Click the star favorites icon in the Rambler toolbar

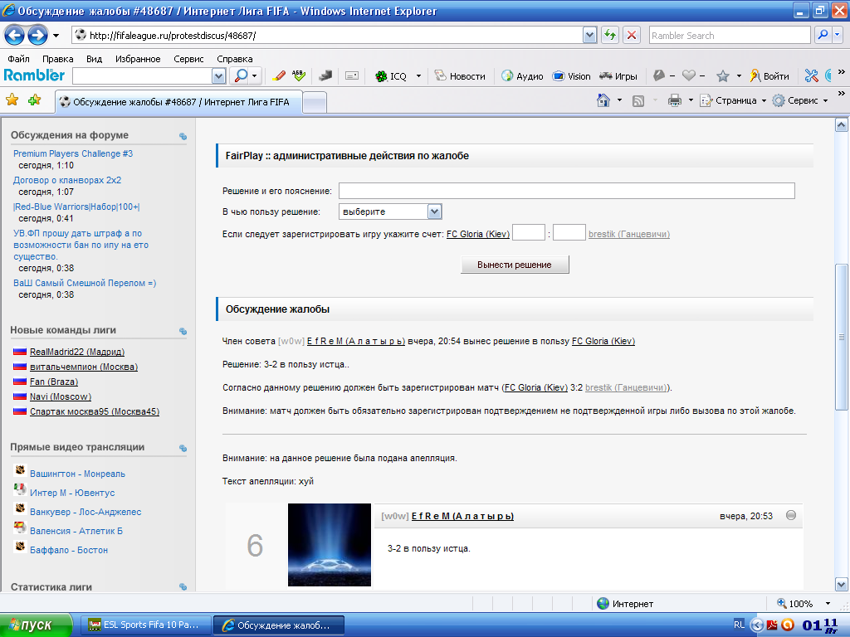[x=723, y=76]
